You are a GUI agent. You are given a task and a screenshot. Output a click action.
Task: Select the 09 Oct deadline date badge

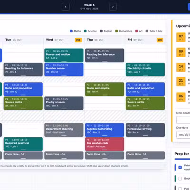pos(181,52)
